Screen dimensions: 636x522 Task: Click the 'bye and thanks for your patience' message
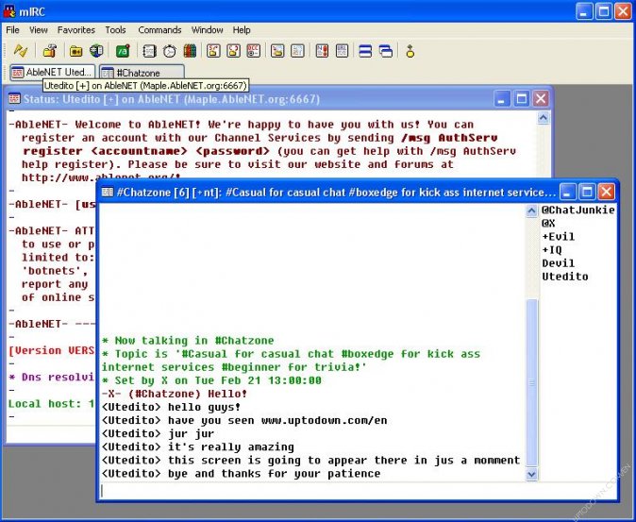point(241,473)
